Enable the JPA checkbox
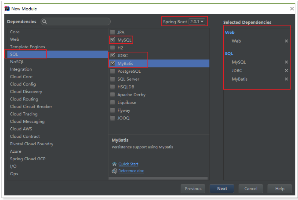Image resolution: width=298 pixels, height=200 pixels. tap(113, 32)
